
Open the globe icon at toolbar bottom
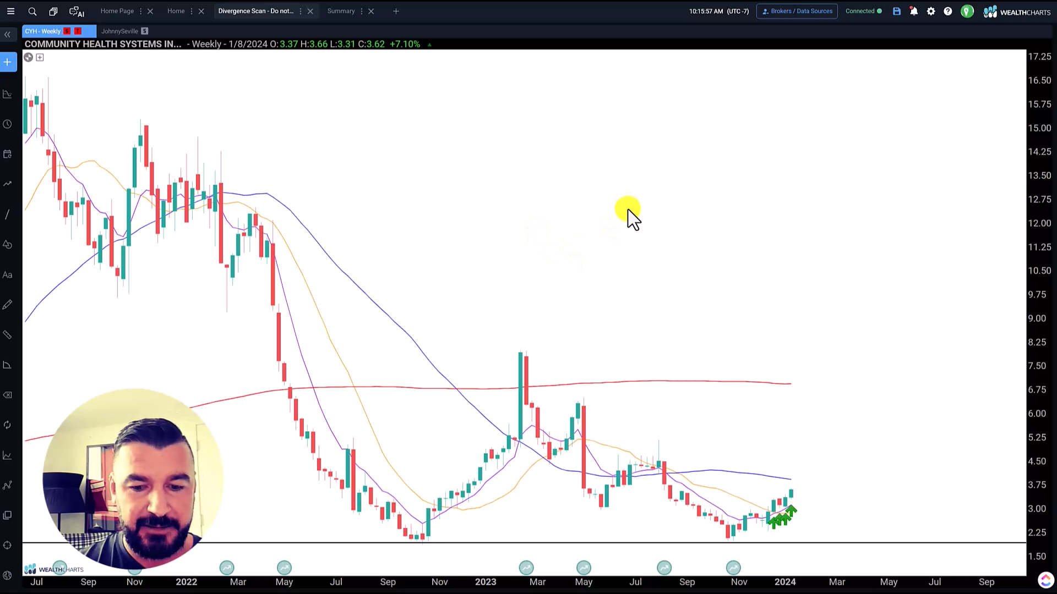click(x=8, y=575)
